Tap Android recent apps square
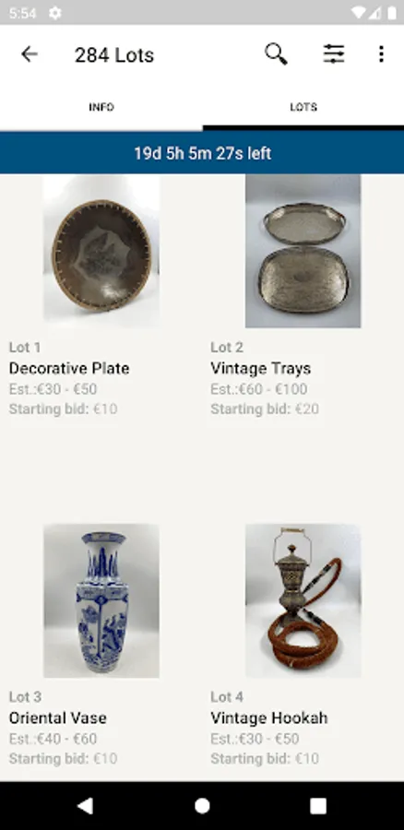404x830 pixels. [317, 806]
